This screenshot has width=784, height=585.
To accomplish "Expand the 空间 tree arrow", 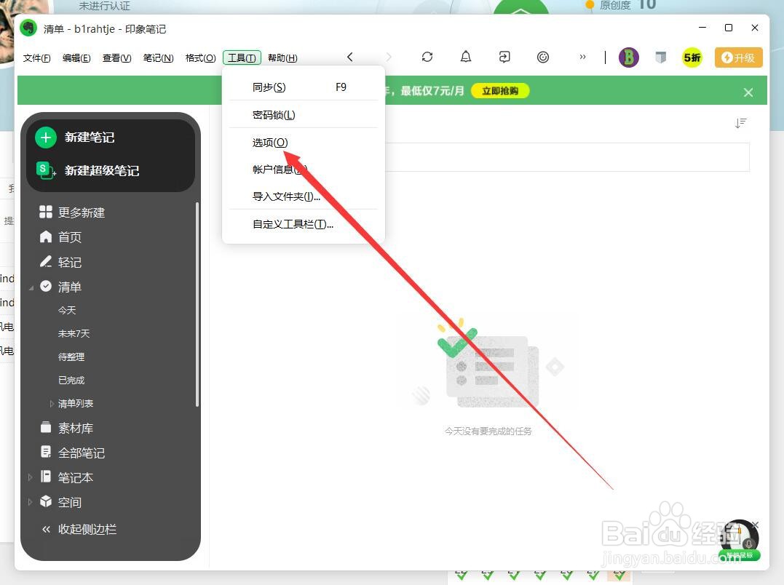I will [x=30, y=501].
